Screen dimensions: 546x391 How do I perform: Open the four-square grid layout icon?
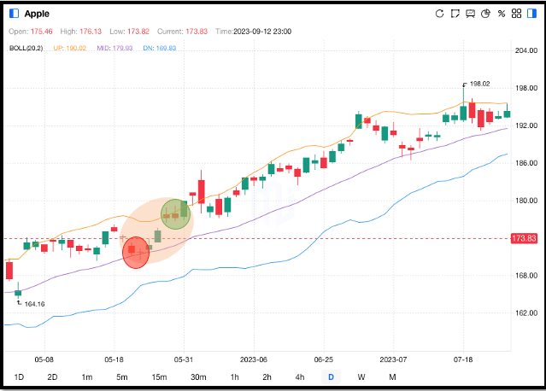point(516,14)
